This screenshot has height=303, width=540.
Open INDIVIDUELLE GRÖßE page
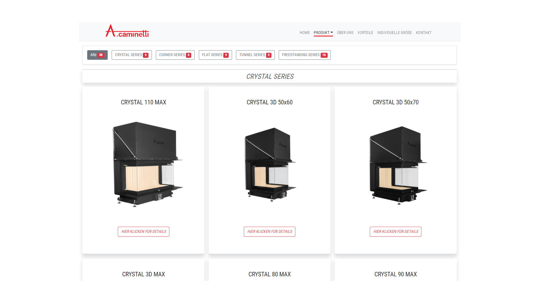point(394,33)
